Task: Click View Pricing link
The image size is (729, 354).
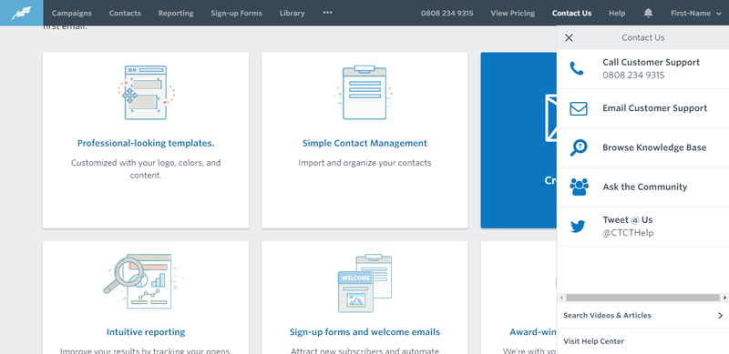Action: point(513,13)
